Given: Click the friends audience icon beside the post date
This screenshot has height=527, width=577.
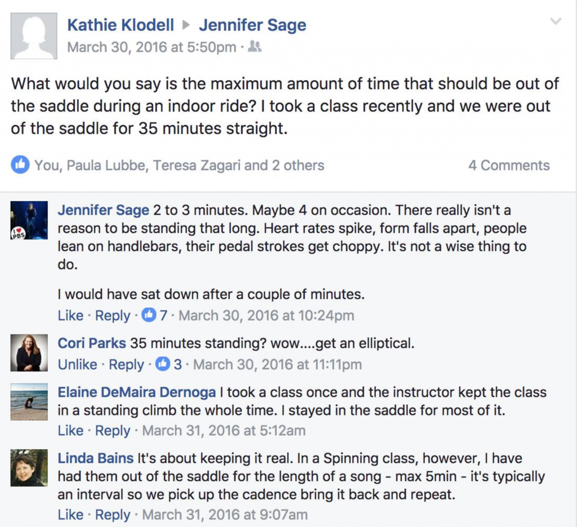Looking at the screenshot, I should pos(255,47).
